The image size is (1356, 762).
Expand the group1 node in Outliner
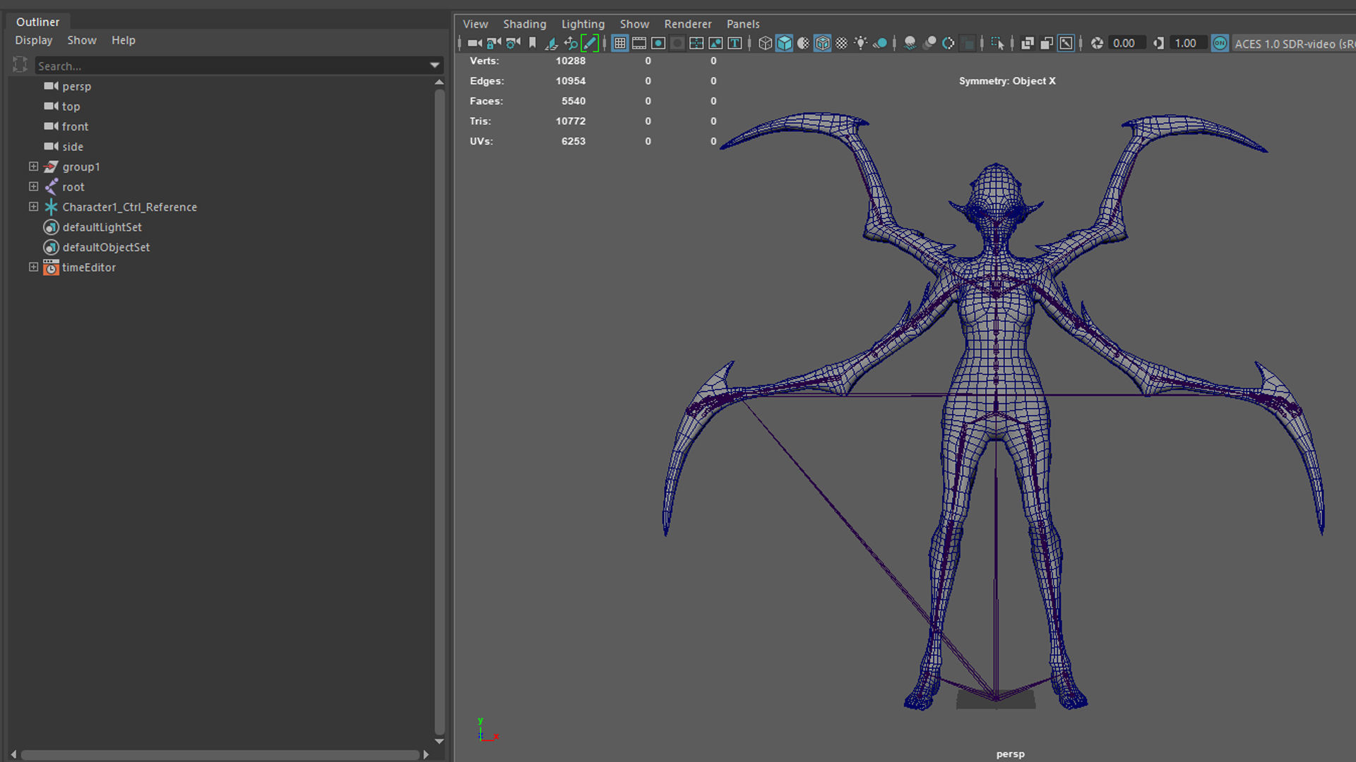33,167
